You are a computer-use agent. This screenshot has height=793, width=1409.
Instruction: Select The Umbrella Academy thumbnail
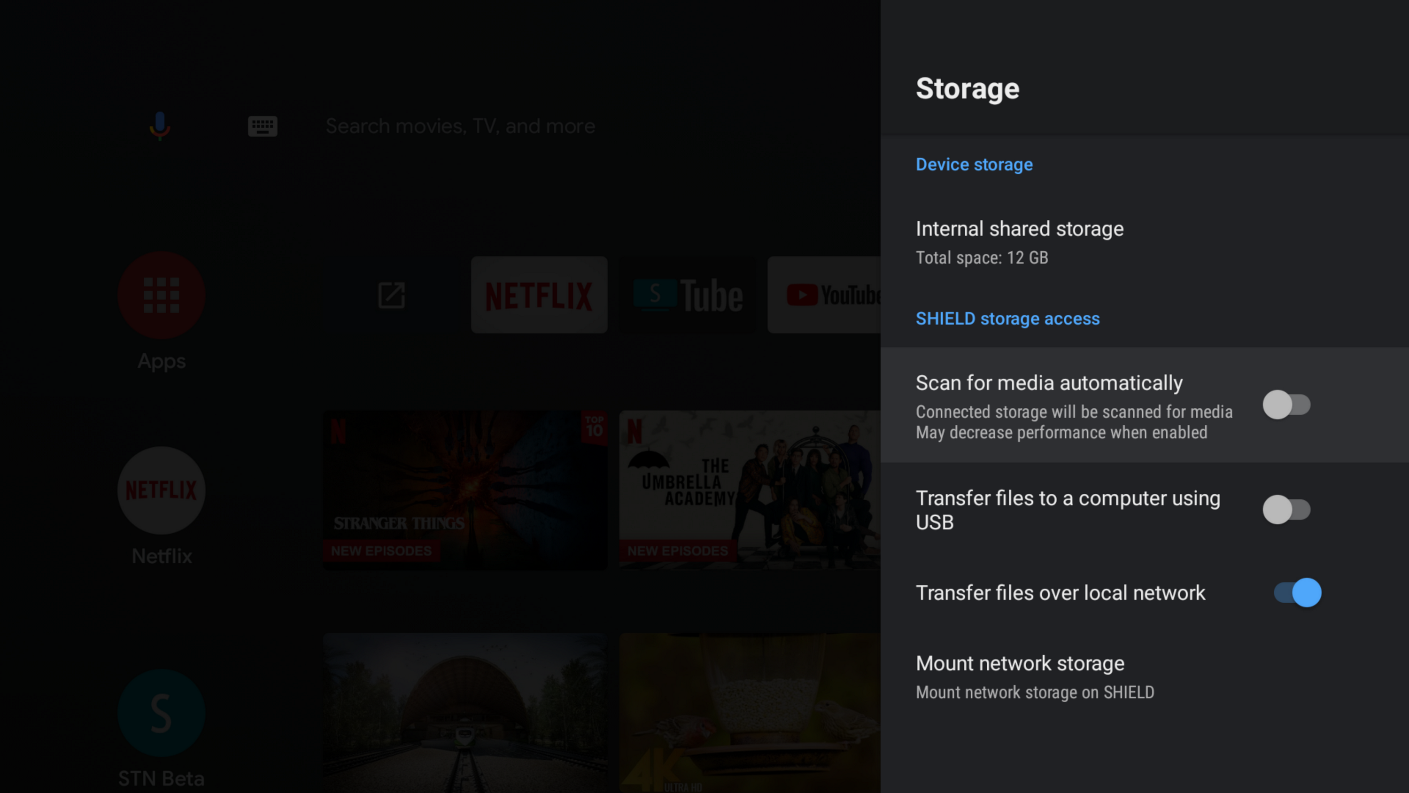click(750, 490)
